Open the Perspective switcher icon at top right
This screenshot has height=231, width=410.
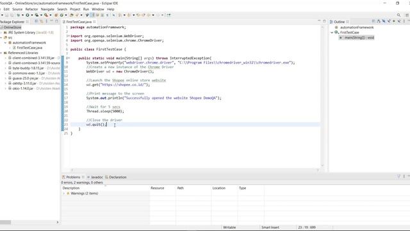(407, 15)
